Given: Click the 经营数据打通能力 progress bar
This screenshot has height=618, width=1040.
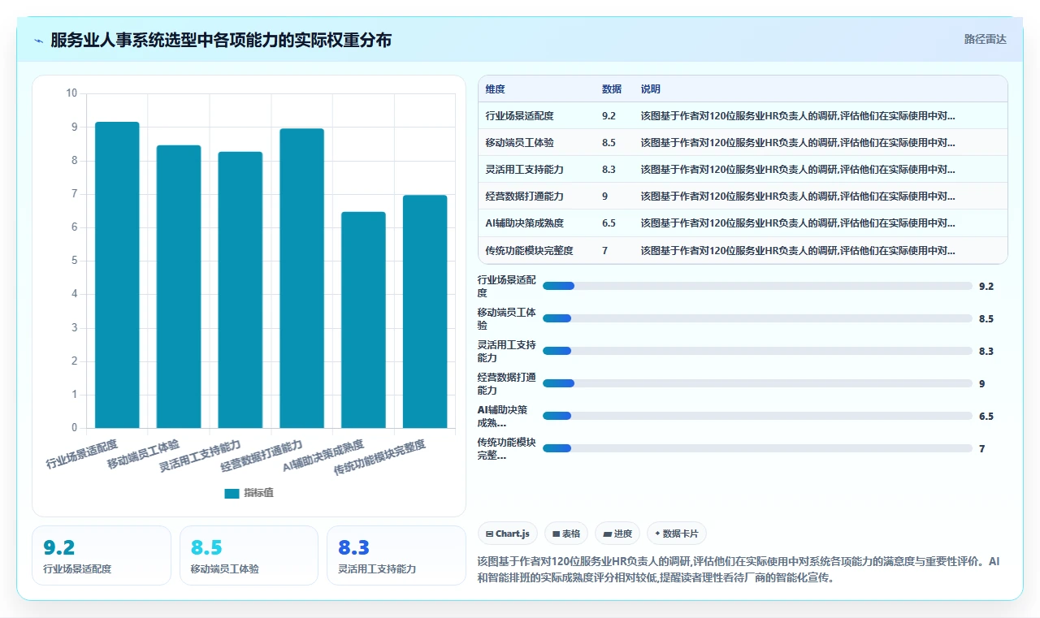Looking at the screenshot, I should pyautogui.click(x=757, y=383).
